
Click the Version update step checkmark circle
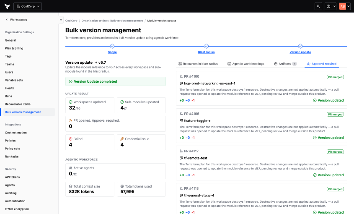coord(300,46)
